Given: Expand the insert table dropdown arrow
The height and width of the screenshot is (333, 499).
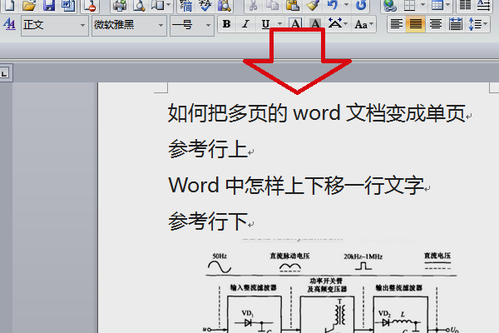Looking at the screenshot, I should [447, 5].
